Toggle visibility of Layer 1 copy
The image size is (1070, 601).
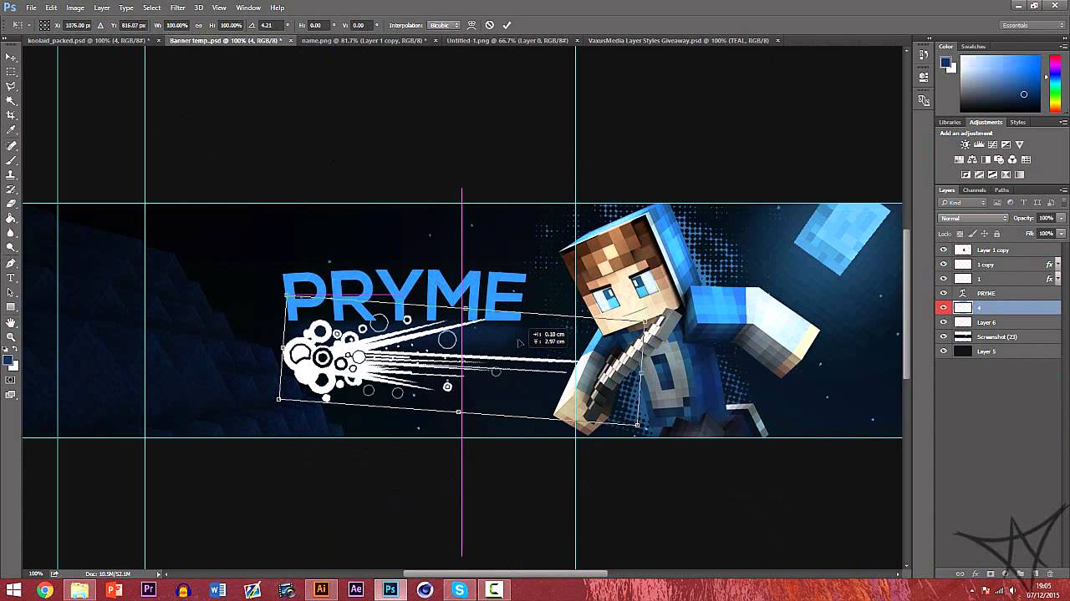tap(944, 250)
